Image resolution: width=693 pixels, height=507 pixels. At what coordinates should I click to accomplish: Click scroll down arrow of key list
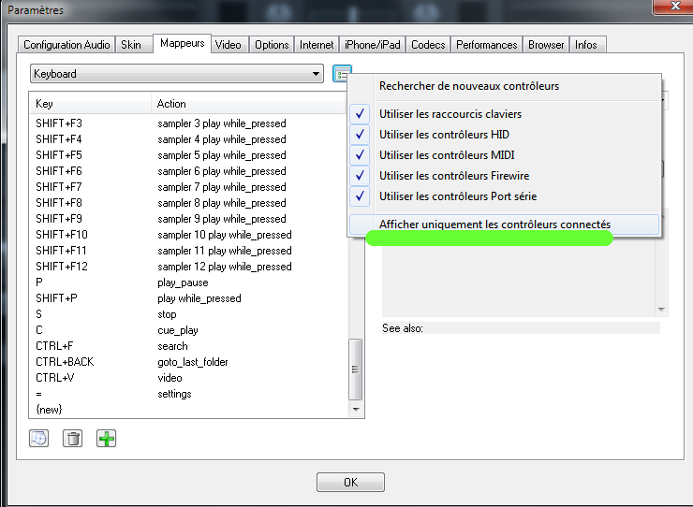[355, 410]
